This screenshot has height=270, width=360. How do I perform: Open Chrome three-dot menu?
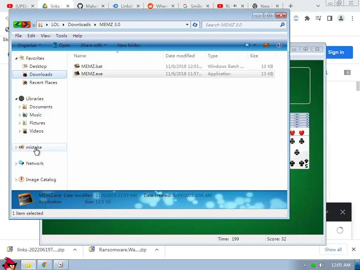point(352,18)
